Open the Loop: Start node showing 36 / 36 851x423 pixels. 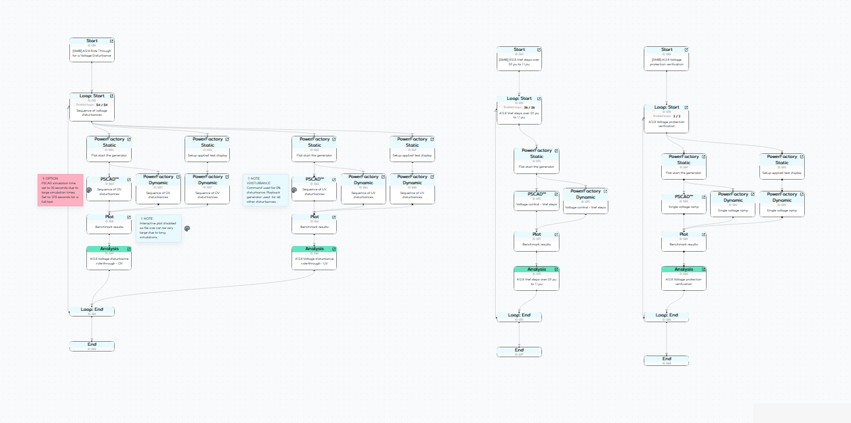(x=539, y=99)
